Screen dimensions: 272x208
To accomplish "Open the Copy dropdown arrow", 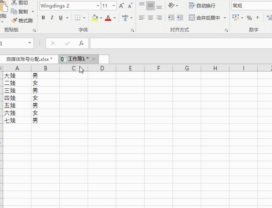I will (x=33, y=12).
